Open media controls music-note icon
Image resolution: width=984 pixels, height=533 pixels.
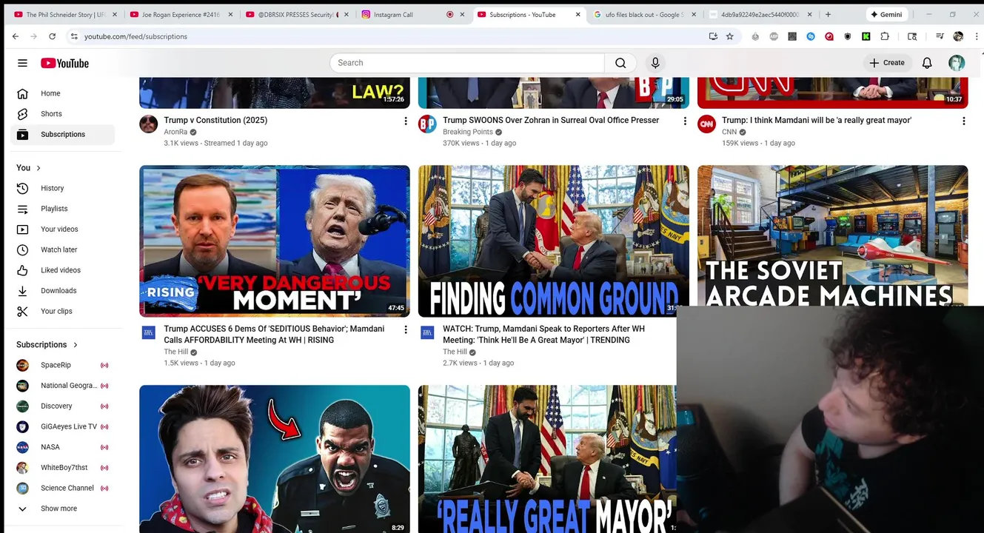940,36
